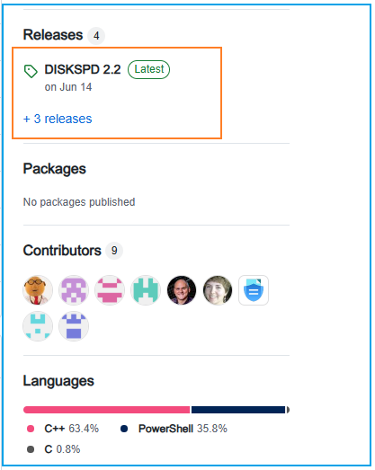Open the pink pixel identicon contributor

(110, 290)
